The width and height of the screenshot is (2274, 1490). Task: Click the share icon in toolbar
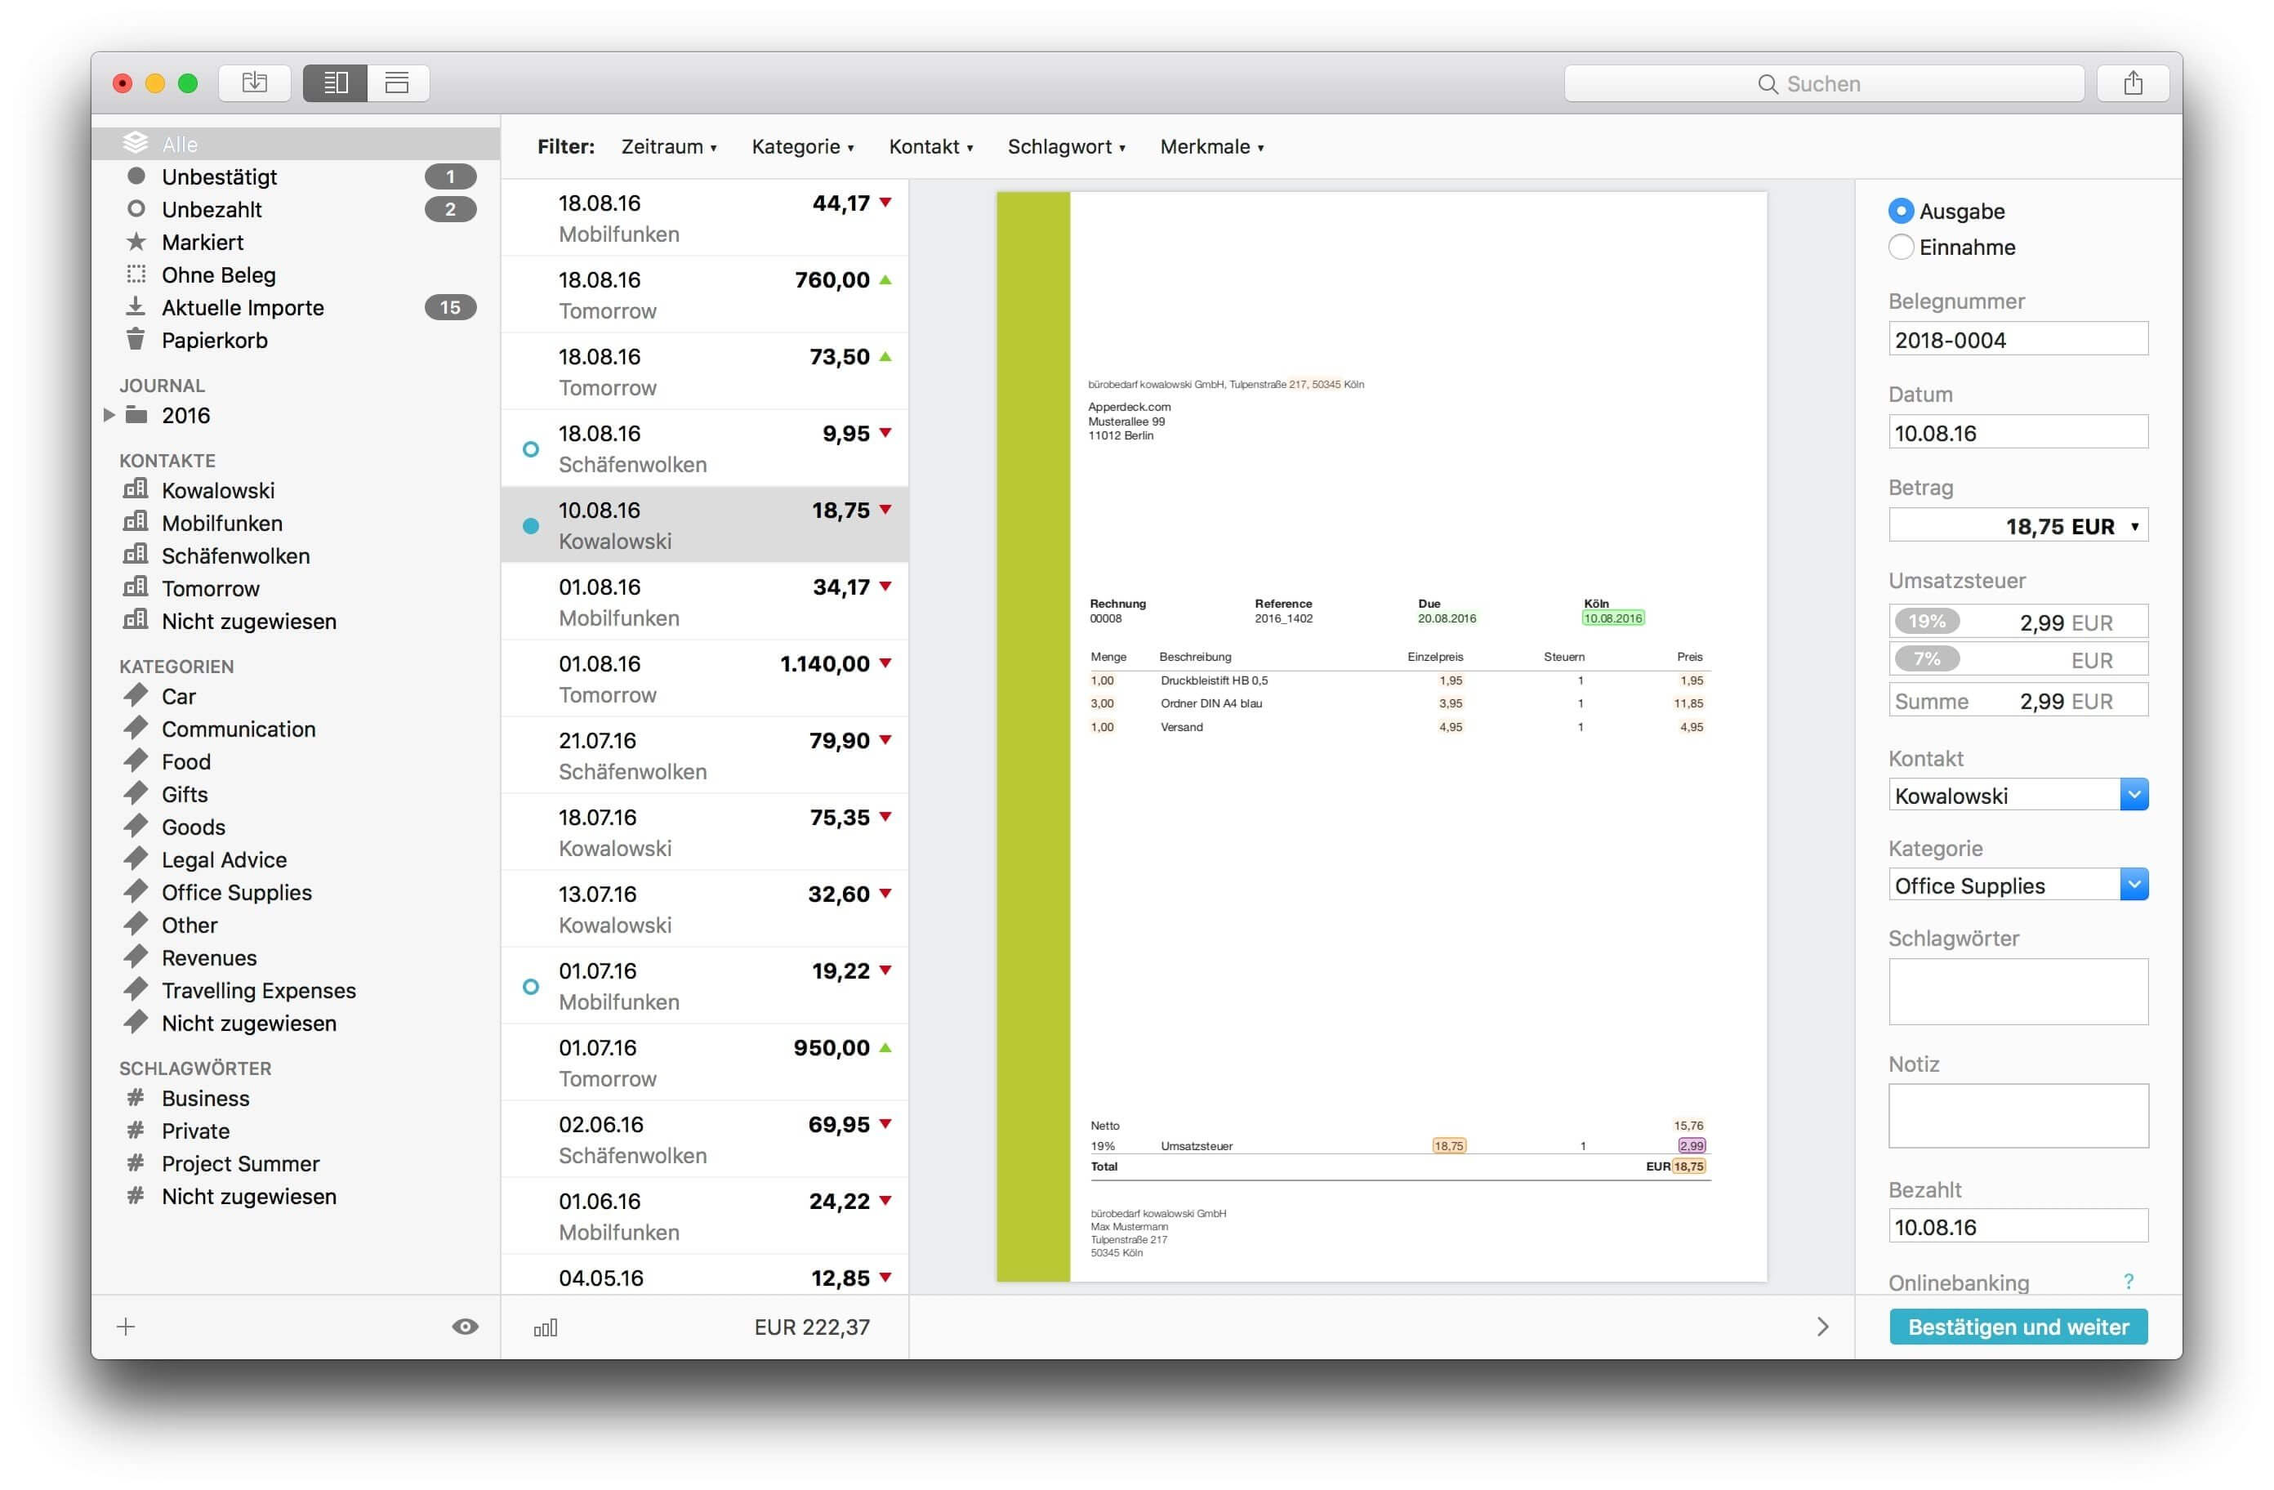tap(2133, 83)
